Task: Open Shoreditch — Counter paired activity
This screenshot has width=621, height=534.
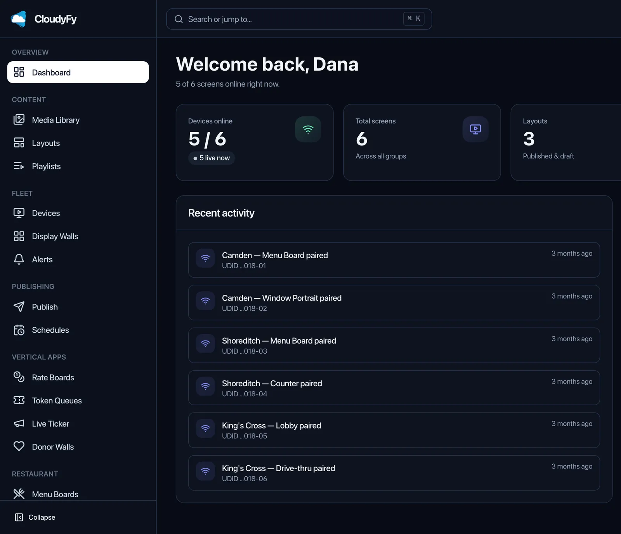Action: (x=394, y=388)
